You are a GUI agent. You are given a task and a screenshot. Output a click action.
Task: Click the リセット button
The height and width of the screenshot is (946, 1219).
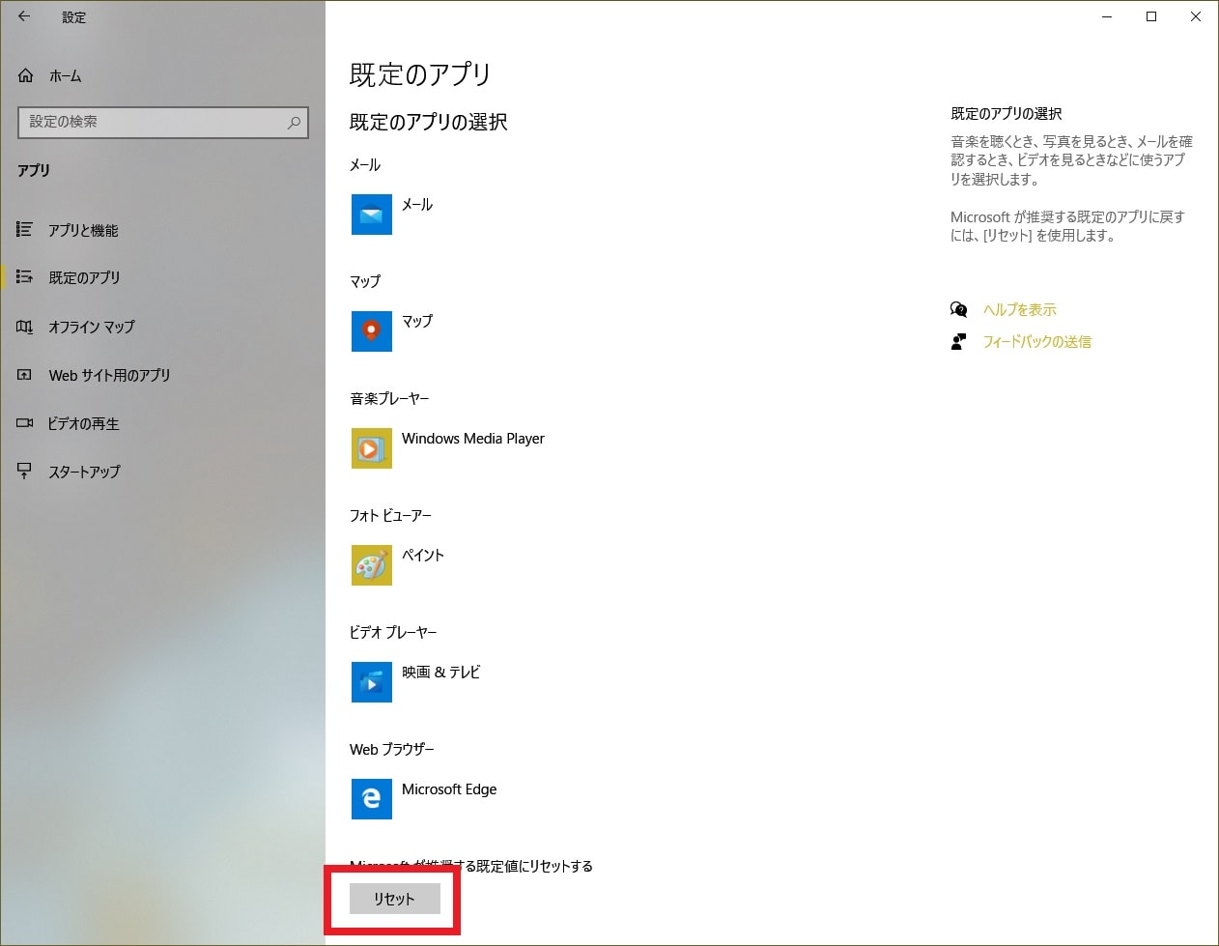[394, 899]
